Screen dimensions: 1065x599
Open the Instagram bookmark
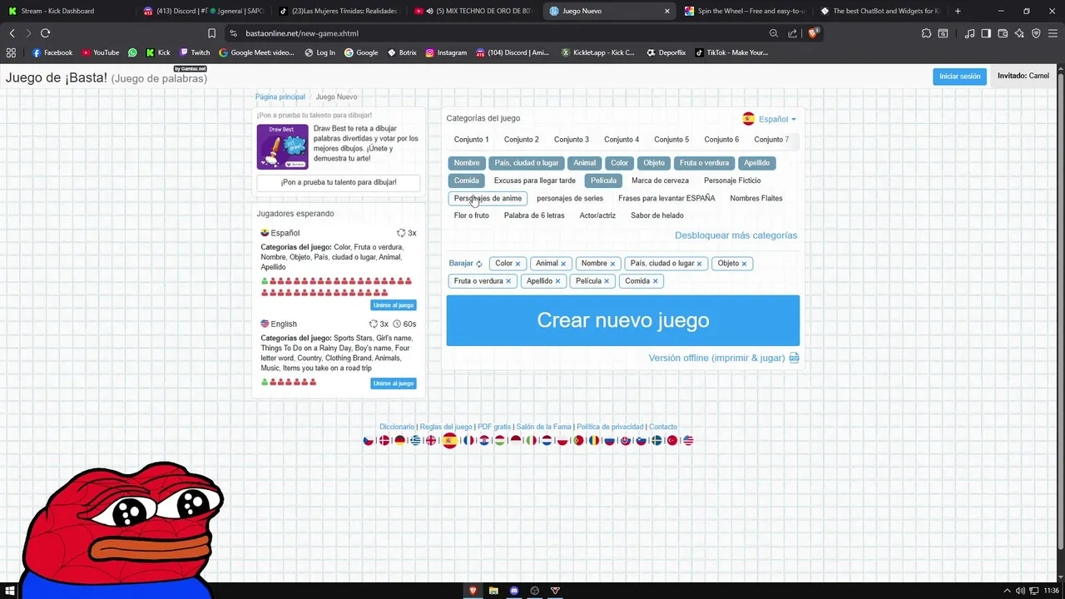(446, 52)
